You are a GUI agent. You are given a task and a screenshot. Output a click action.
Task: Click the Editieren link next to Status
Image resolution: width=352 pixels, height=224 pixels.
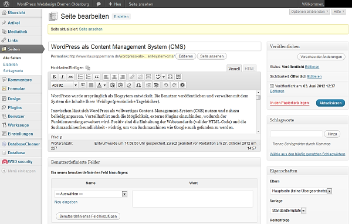coord(312,67)
